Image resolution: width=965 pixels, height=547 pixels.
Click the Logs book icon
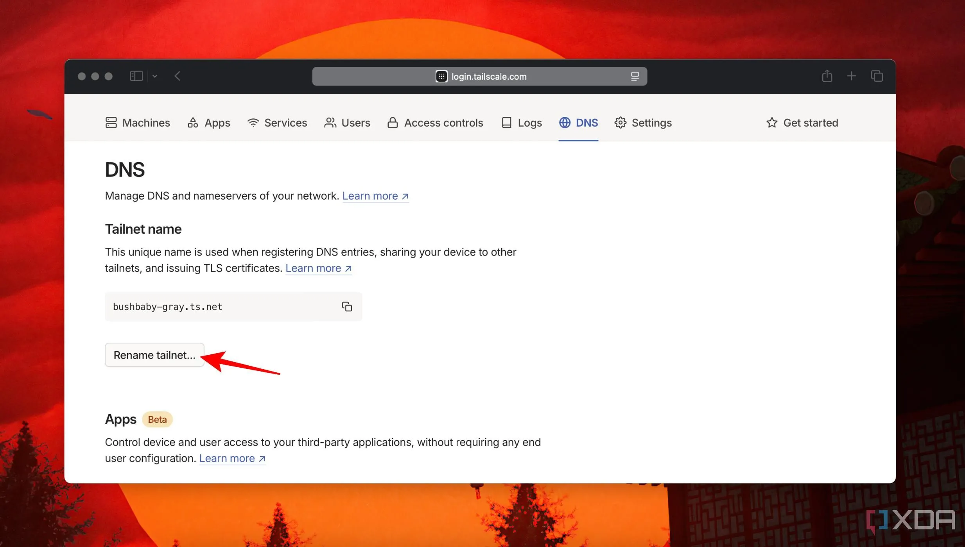tap(506, 123)
